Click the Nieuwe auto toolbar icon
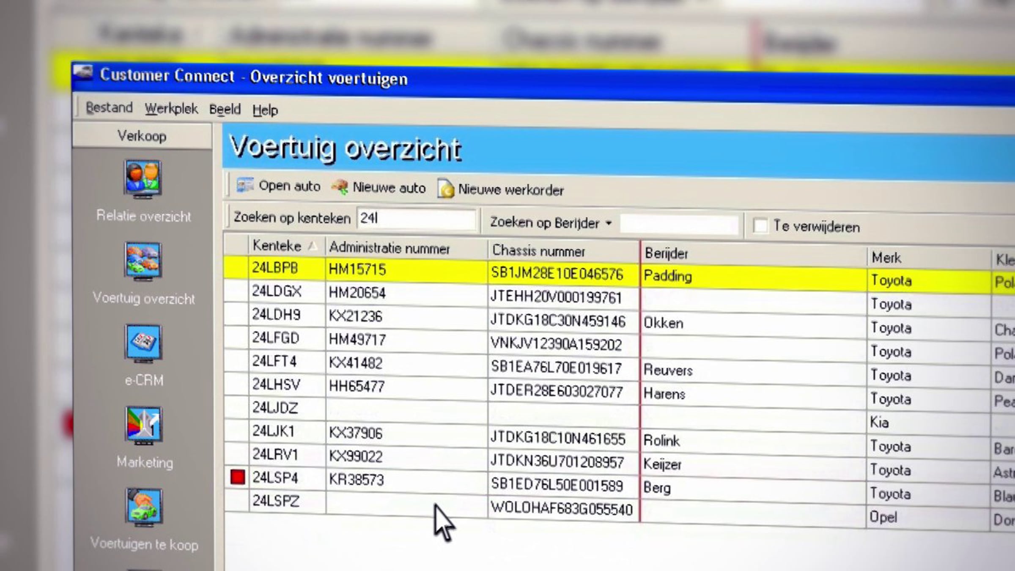Viewport: 1015px width, 571px height. 340,187
